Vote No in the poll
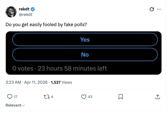 pyautogui.click(x=85, y=55)
